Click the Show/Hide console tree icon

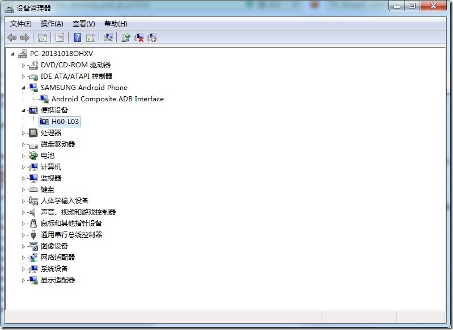pos(42,38)
